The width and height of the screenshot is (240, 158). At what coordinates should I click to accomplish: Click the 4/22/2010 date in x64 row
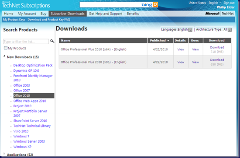point(160,49)
